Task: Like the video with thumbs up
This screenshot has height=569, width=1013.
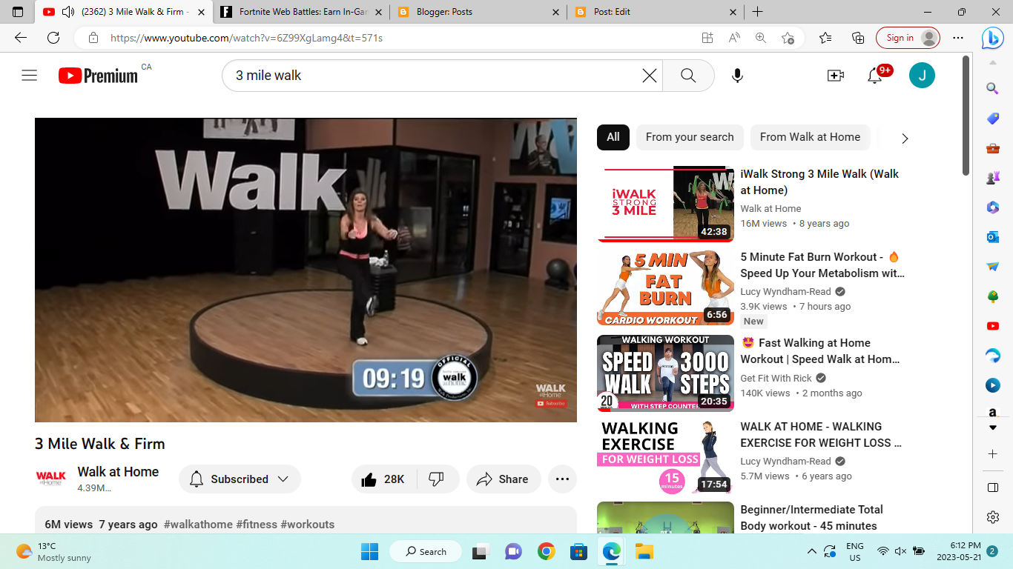Action: pyautogui.click(x=383, y=479)
